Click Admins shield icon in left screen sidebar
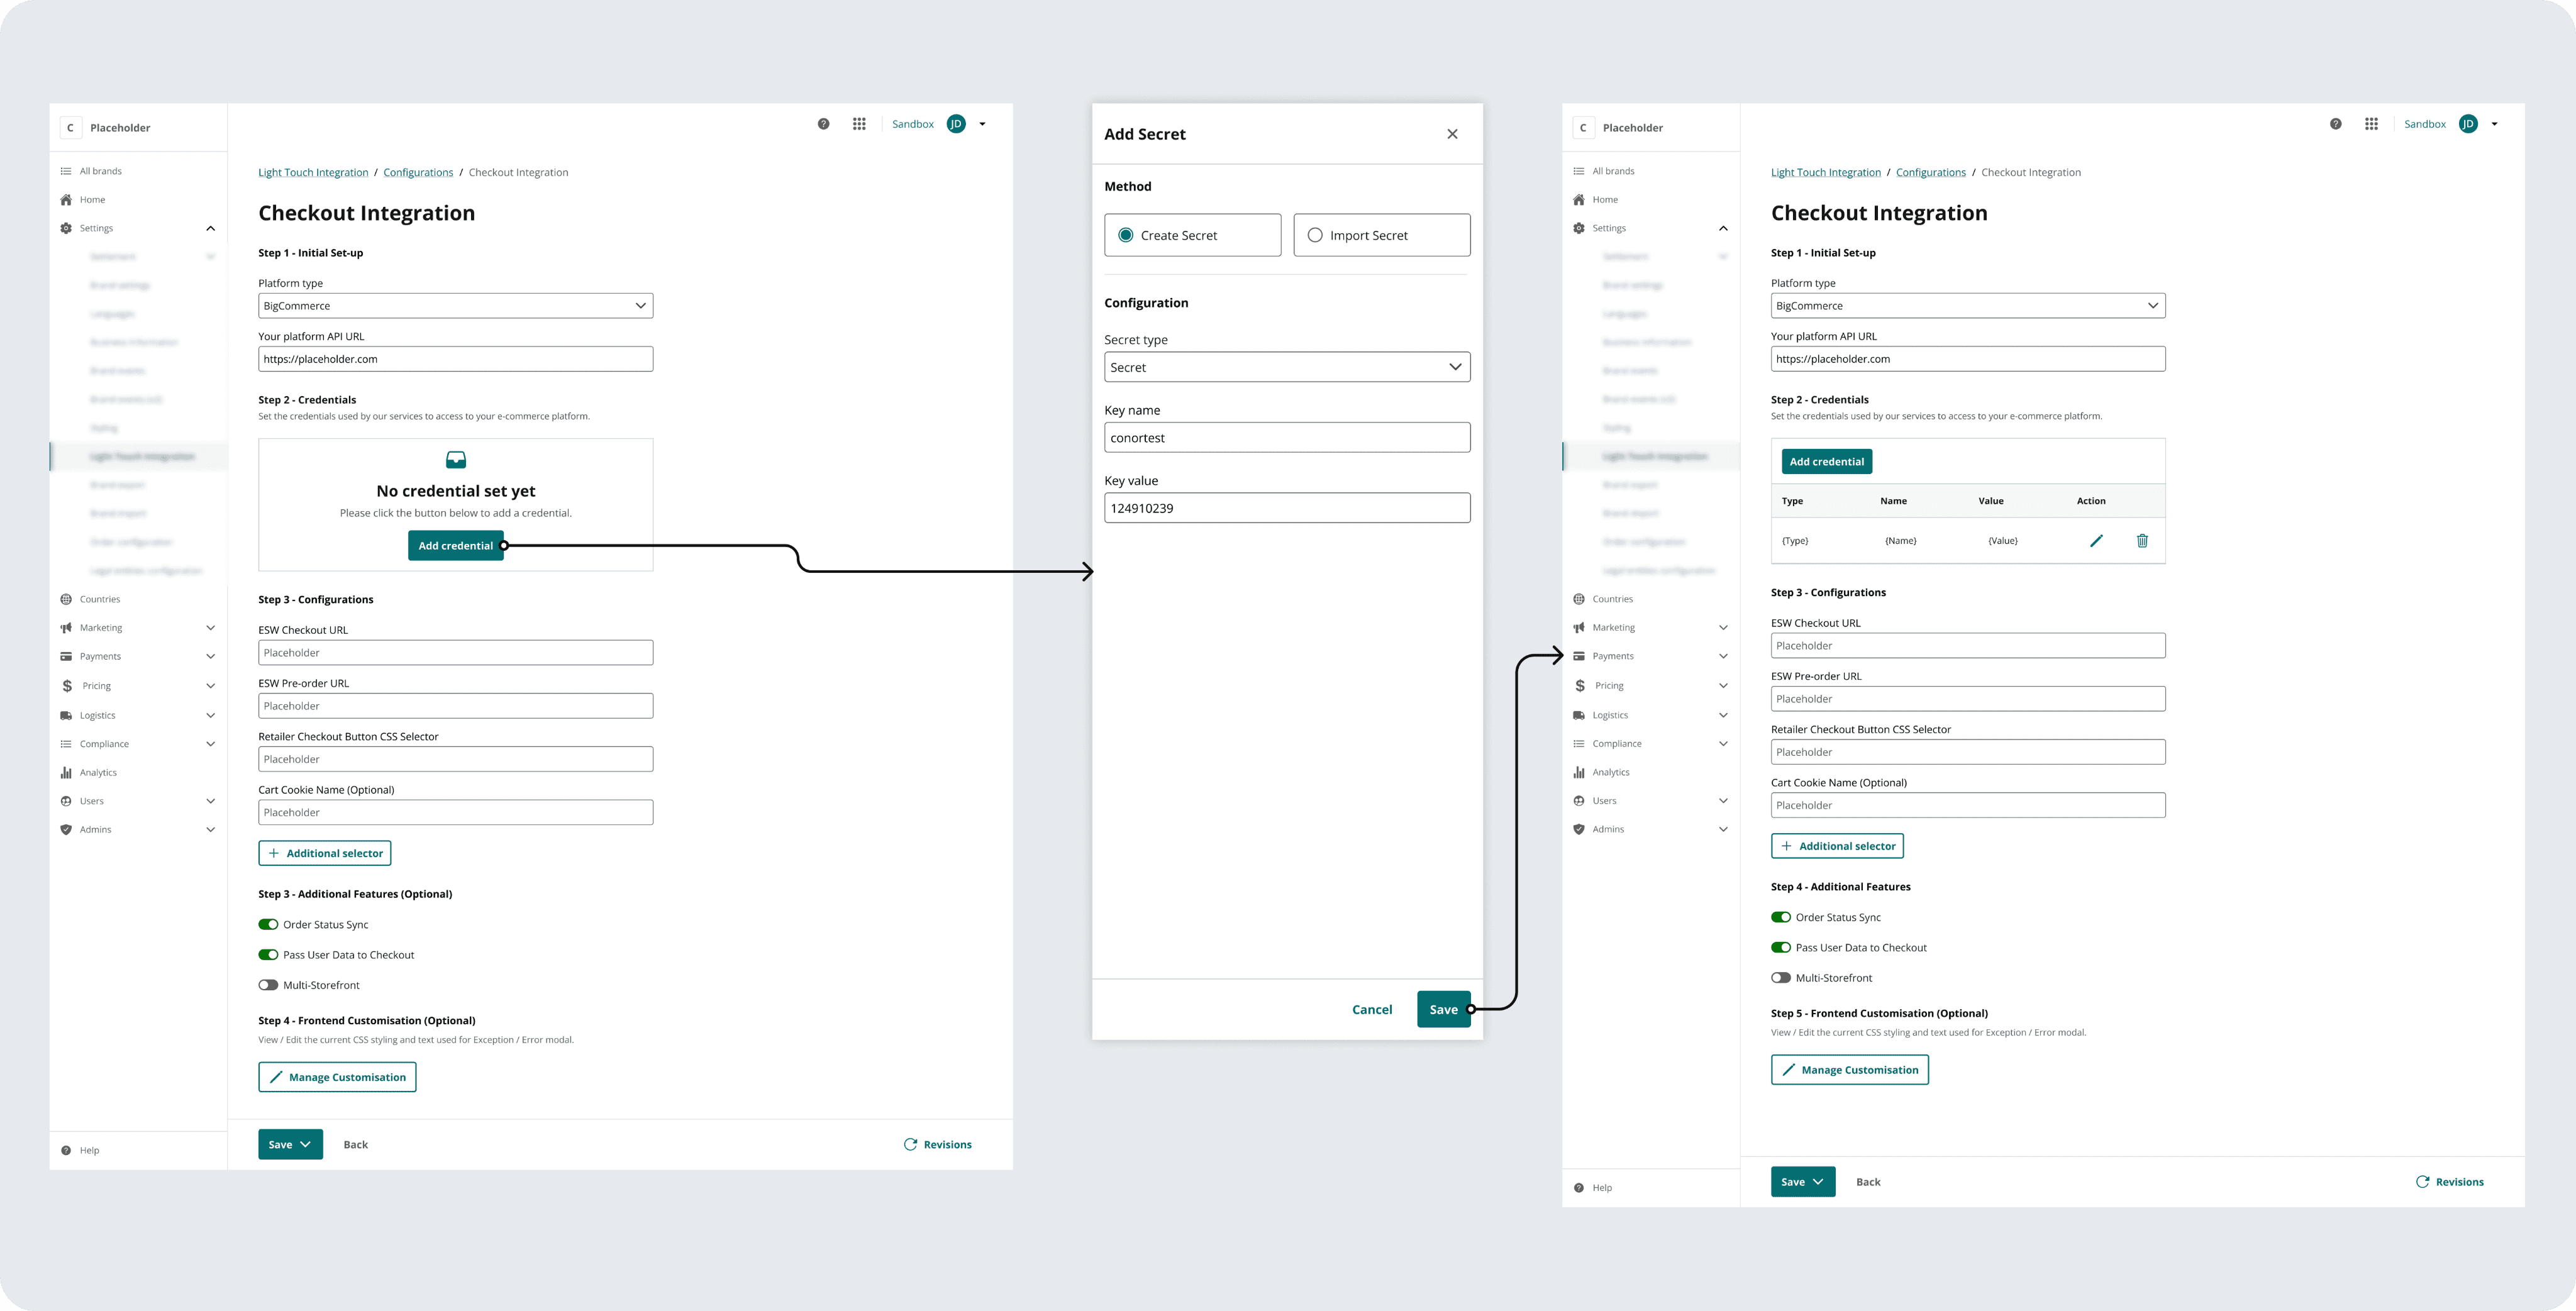This screenshot has height=1311, width=2576. coord(66,829)
